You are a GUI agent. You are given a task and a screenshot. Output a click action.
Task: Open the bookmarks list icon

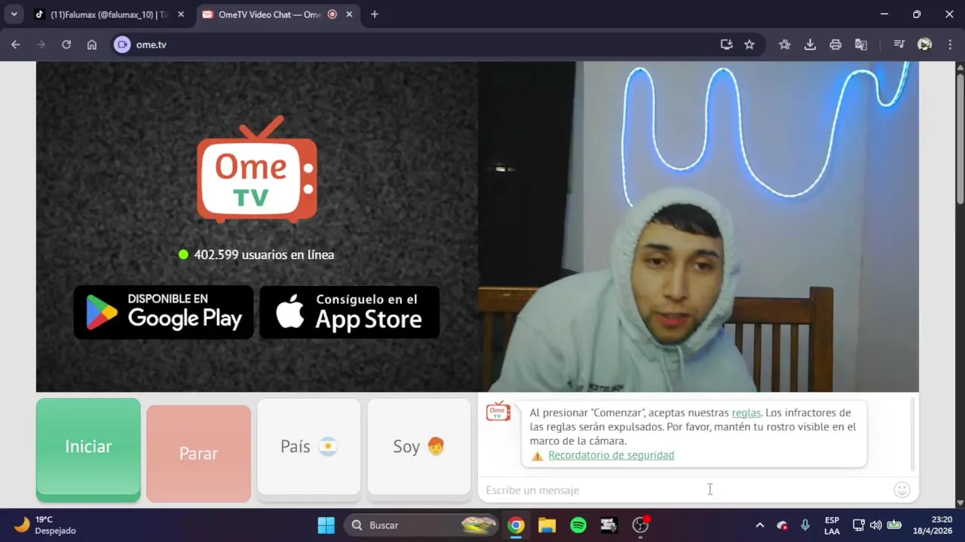(785, 44)
